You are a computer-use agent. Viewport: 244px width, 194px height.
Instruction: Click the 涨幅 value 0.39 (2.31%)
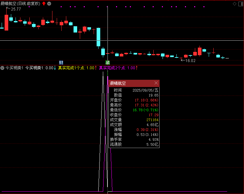click(x=147, y=130)
